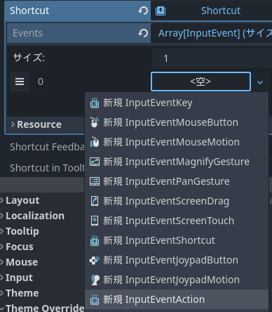The width and height of the screenshot is (272, 312).
Task: Click the array element reorder handle icon
Action: 20,82
